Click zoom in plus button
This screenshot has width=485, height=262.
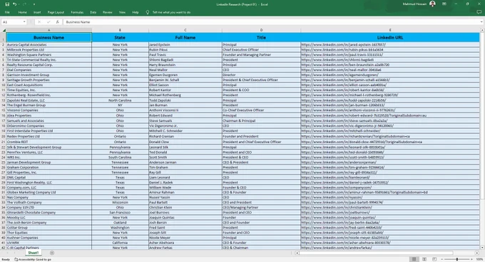click(x=471, y=259)
